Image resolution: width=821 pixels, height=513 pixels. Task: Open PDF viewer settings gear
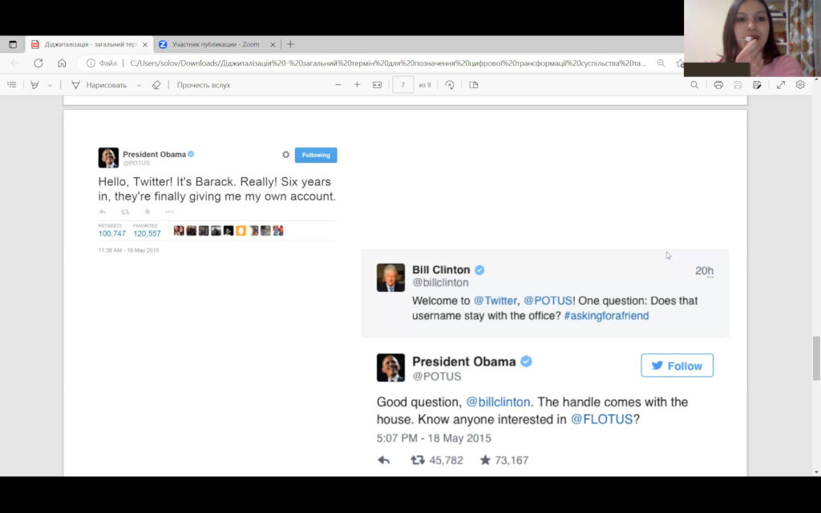[800, 85]
